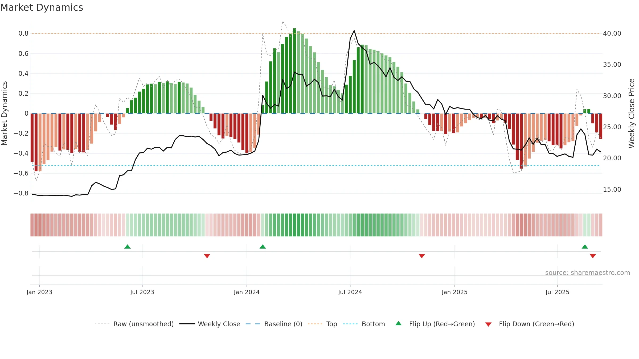Toggle the Flip Down (Green→Red) legend entry
Image resolution: width=639 pixels, height=359 pixels.
point(530,324)
